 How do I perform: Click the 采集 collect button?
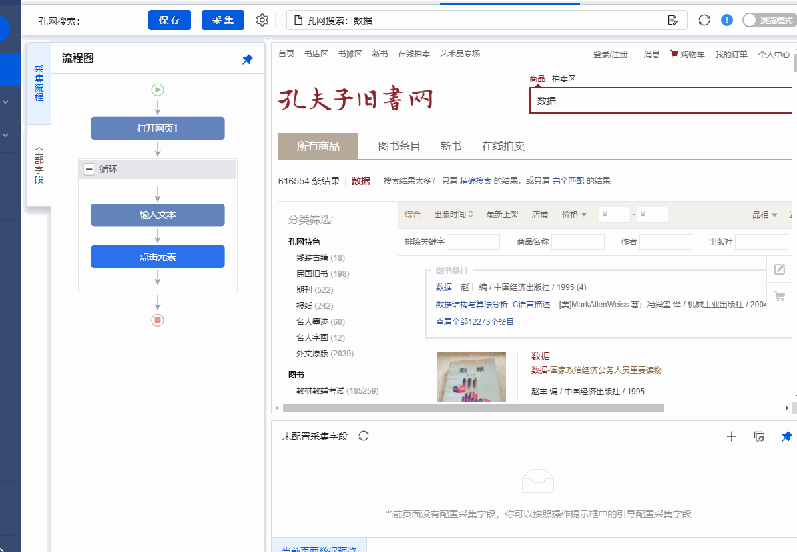coord(223,20)
